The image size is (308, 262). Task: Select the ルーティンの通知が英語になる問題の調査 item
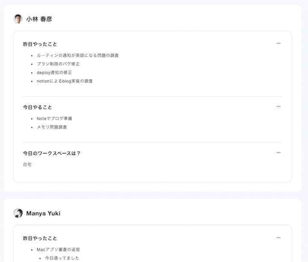(77, 55)
